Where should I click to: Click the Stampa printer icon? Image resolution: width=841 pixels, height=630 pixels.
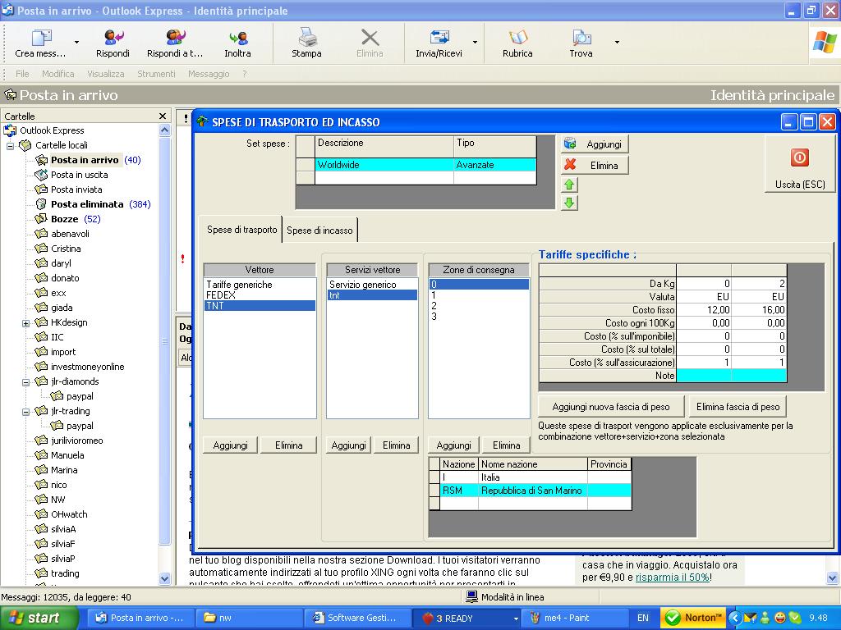pyautogui.click(x=306, y=38)
